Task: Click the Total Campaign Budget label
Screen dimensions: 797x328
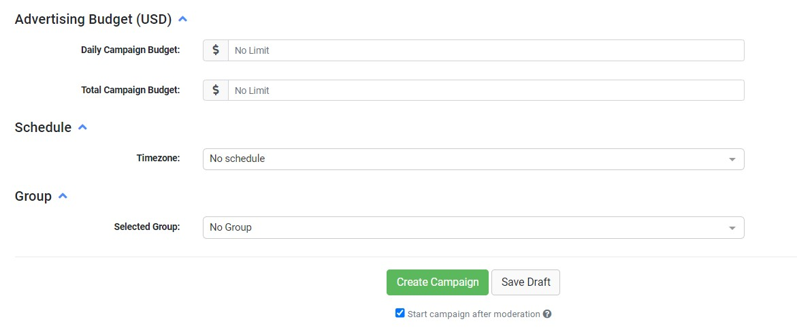Action: [130, 90]
